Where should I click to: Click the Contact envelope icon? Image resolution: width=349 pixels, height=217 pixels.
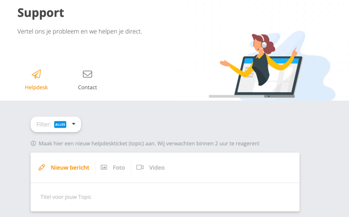tap(87, 74)
